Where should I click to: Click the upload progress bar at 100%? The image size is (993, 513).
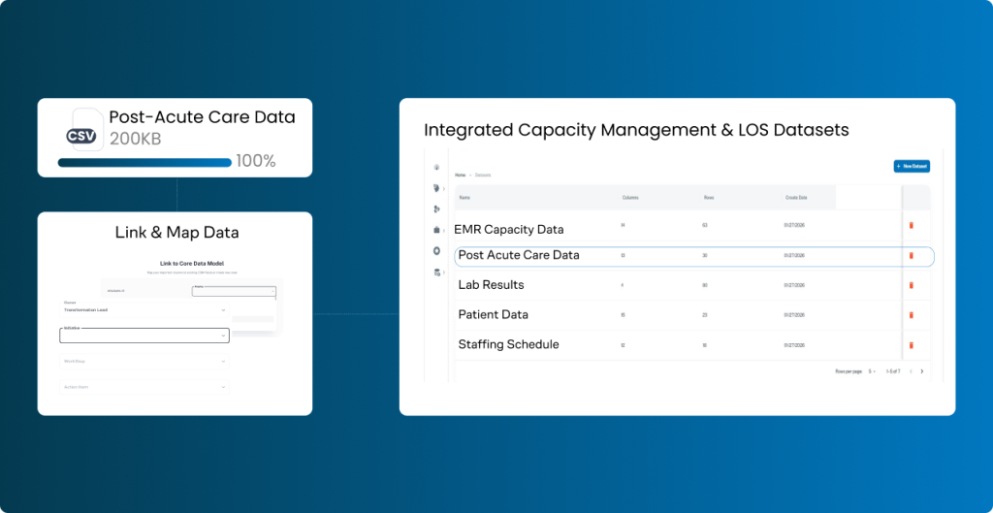click(144, 162)
